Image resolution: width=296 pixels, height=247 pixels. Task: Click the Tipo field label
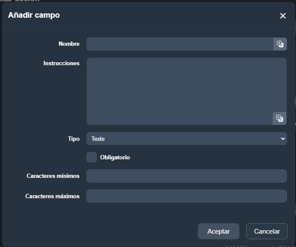(74, 139)
